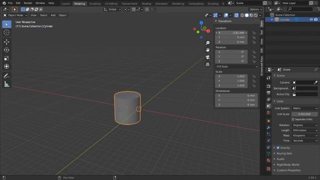Activate the Cursor tool

6,32
